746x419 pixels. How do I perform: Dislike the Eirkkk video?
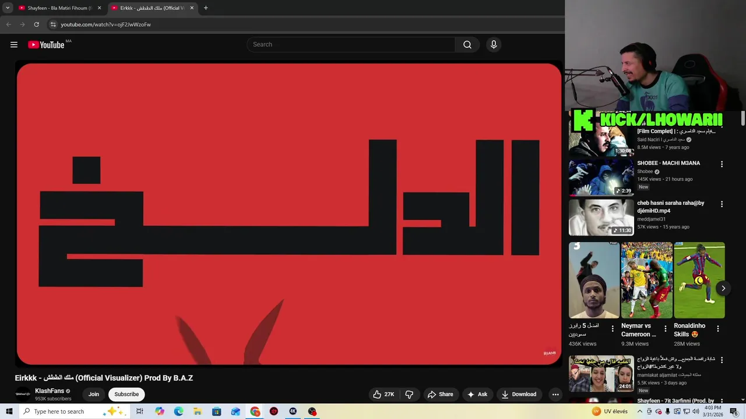point(409,395)
